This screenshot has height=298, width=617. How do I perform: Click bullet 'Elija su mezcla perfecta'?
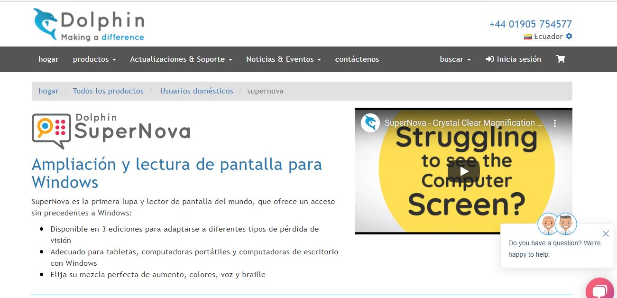click(158, 274)
